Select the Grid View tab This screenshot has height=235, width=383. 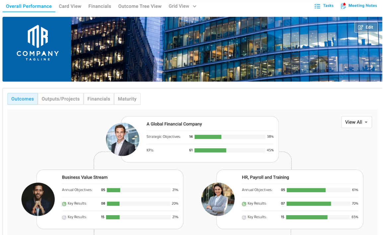(179, 6)
